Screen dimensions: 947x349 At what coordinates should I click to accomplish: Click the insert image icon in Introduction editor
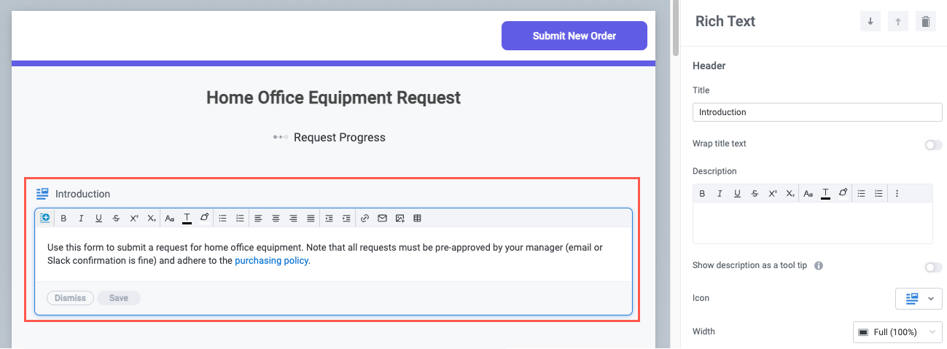pos(400,218)
